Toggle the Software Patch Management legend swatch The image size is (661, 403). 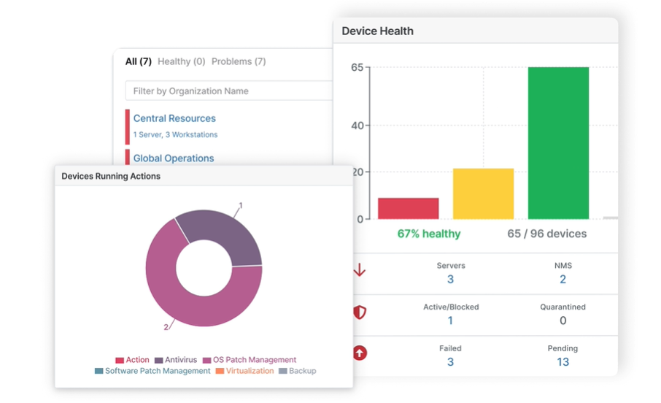point(98,371)
